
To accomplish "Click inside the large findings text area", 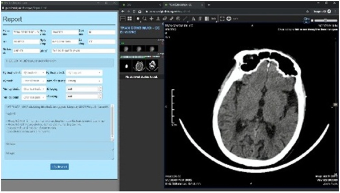I will click(58, 123).
